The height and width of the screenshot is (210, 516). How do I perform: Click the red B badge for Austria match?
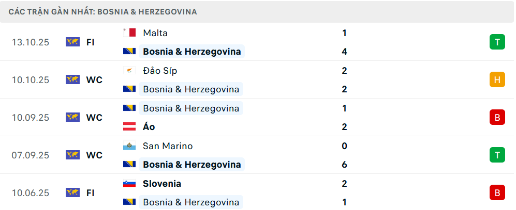coord(497,118)
